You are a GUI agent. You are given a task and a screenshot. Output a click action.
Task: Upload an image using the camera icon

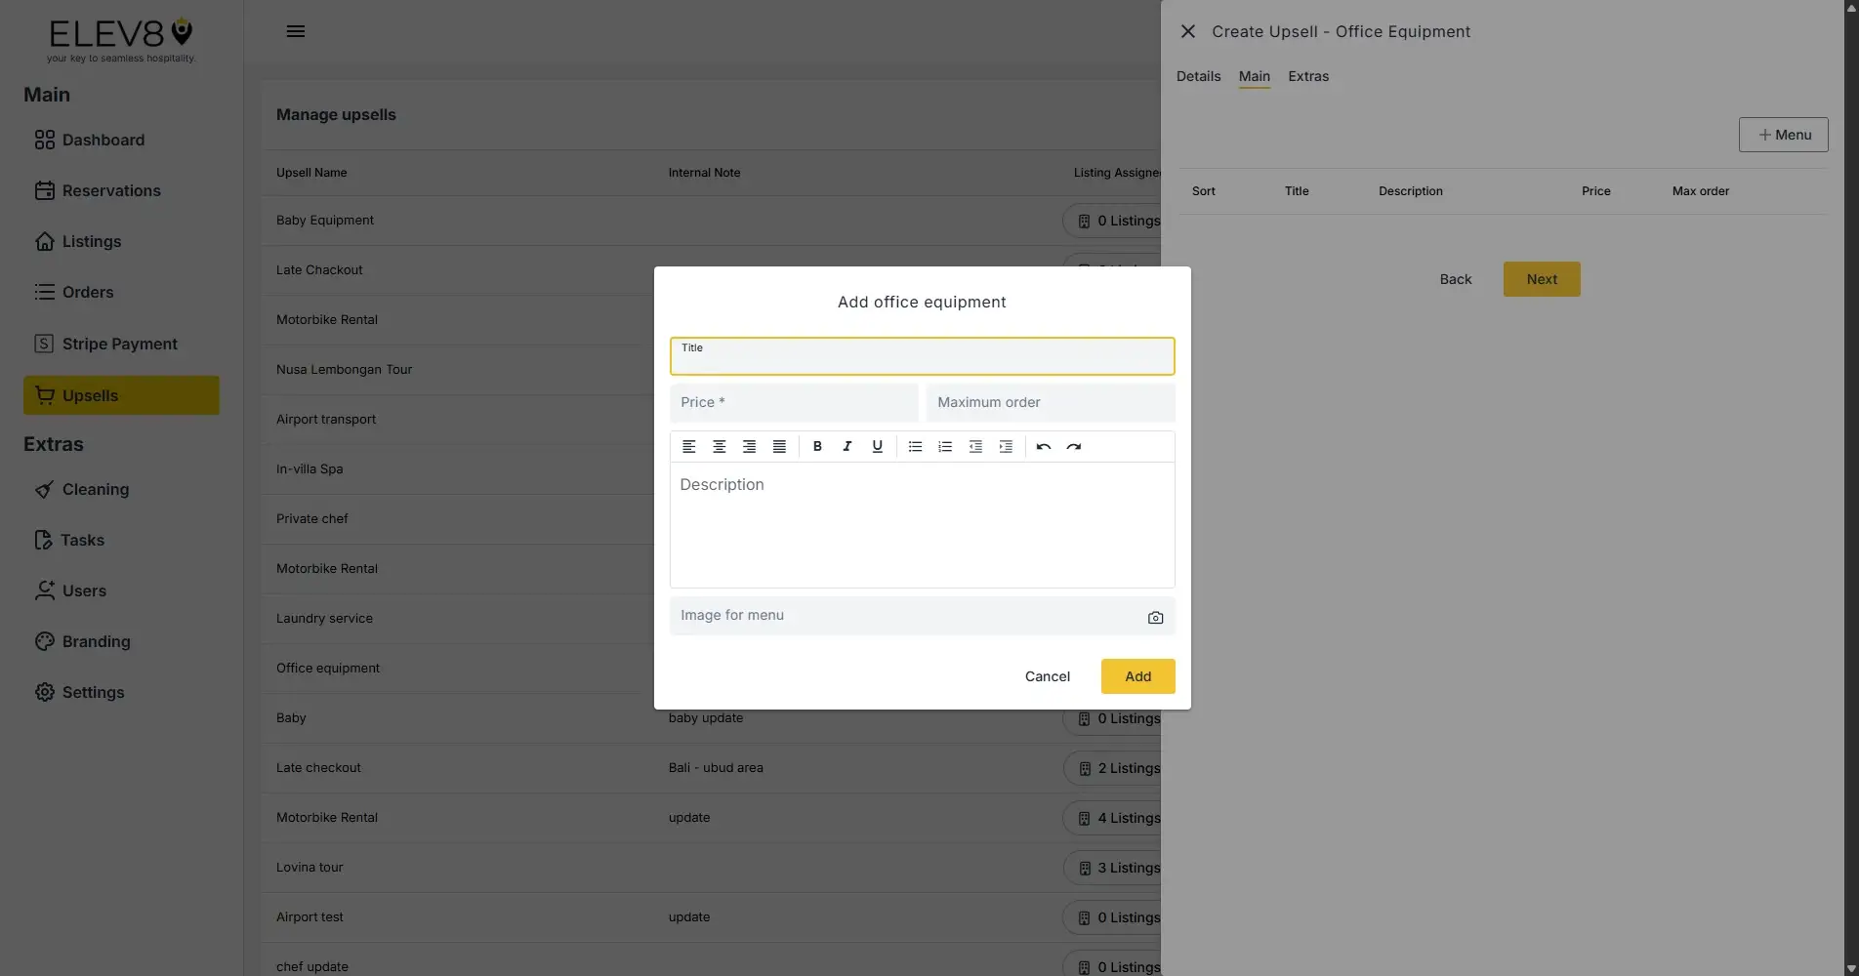[x=1155, y=617]
